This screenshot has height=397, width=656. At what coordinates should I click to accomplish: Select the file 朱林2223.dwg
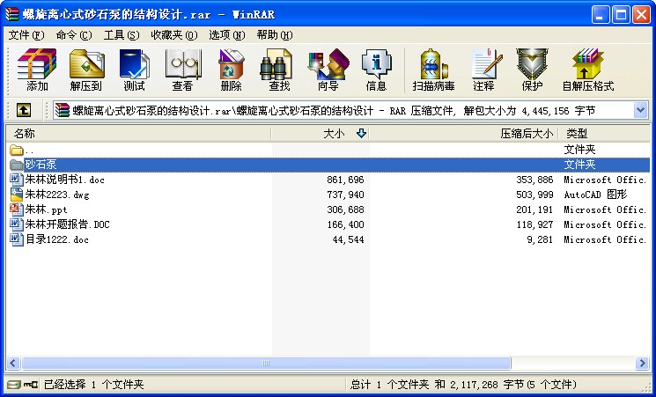(57, 195)
